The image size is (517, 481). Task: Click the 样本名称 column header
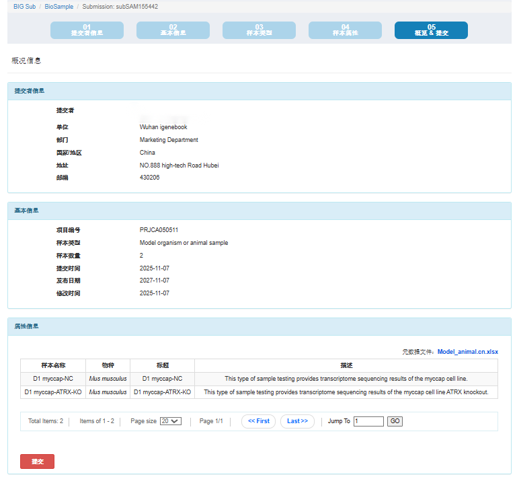click(x=53, y=365)
